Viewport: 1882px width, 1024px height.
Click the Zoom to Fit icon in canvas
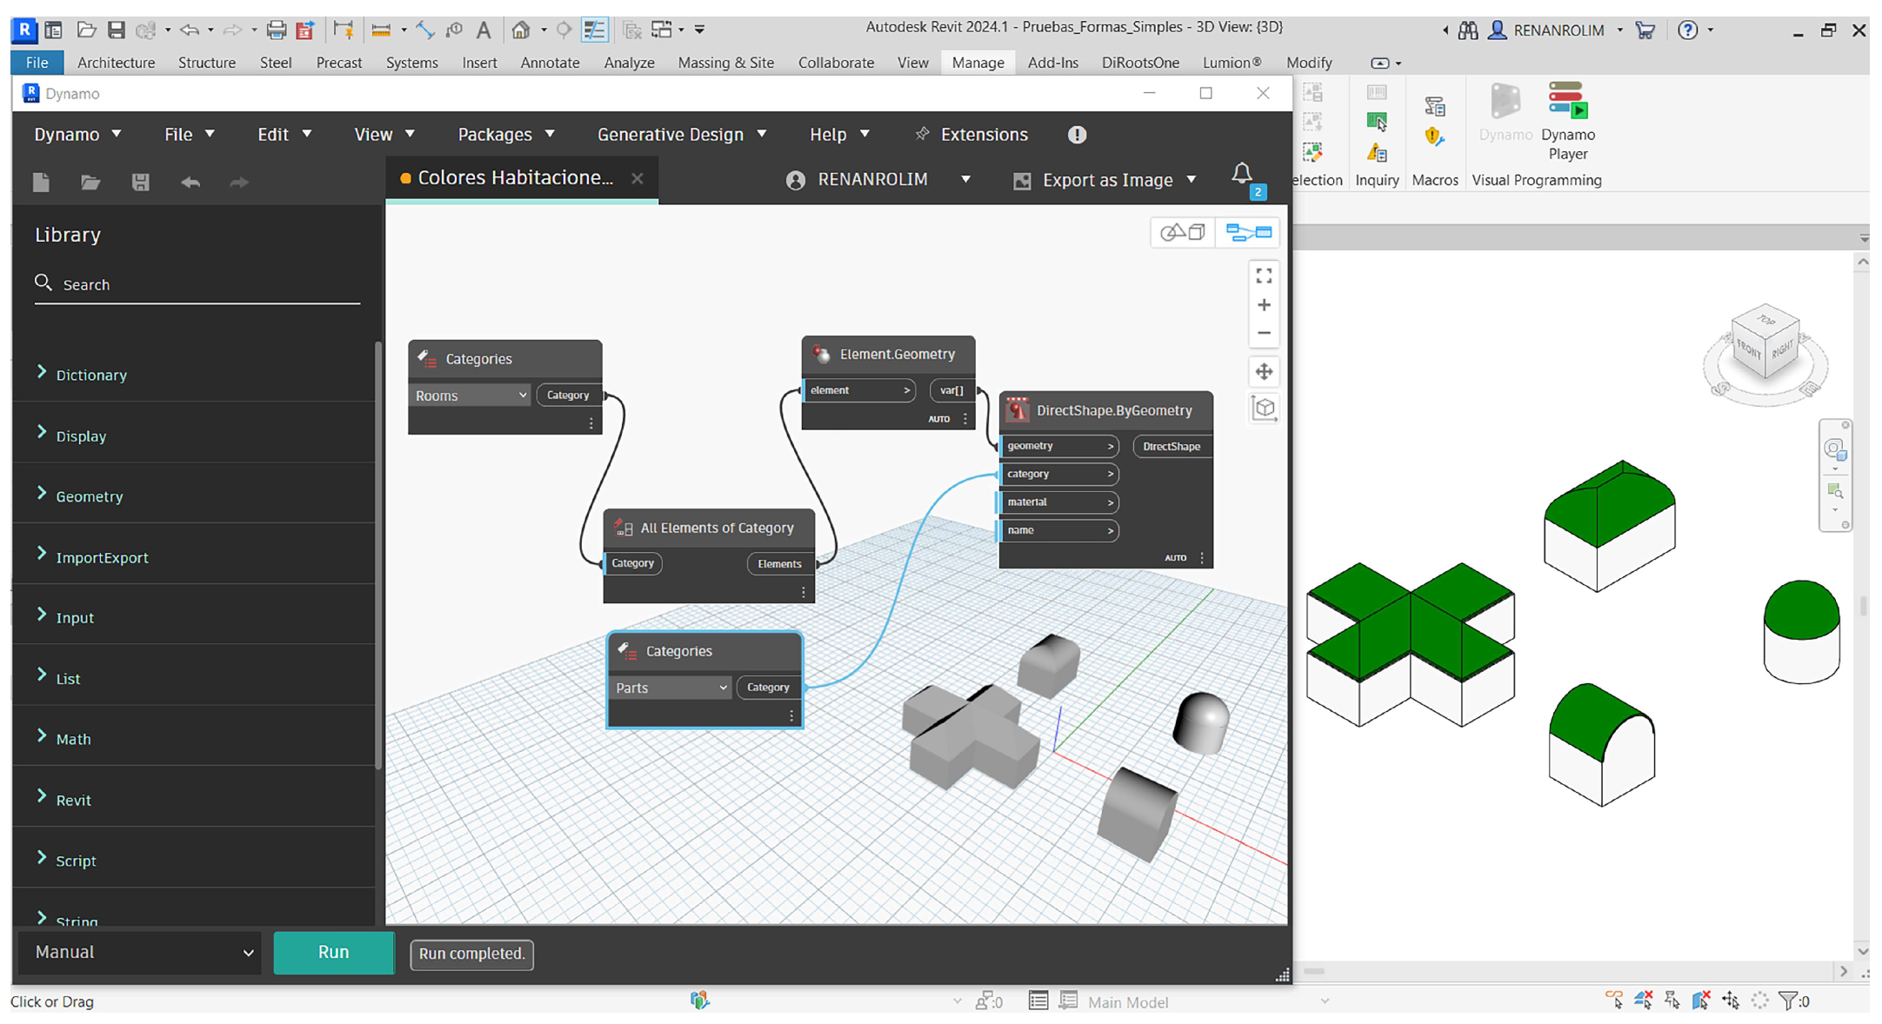click(1264, 276)
